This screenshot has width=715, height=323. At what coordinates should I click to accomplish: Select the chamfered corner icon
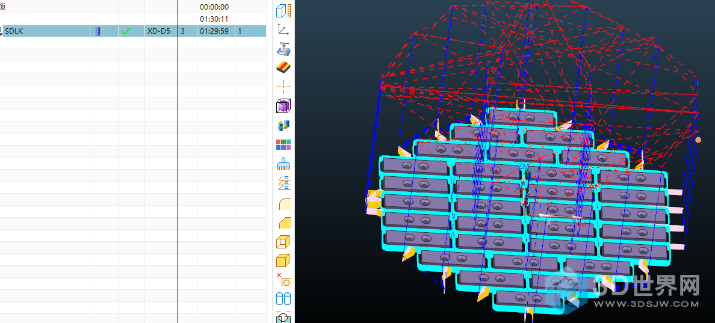(283, 223)
